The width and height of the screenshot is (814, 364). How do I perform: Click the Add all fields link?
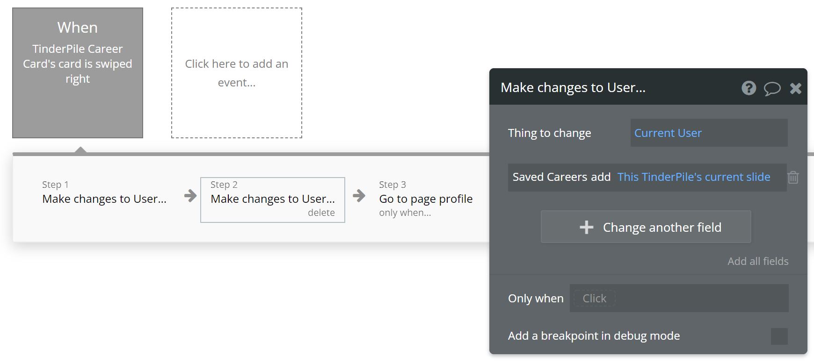click(757, 261)
